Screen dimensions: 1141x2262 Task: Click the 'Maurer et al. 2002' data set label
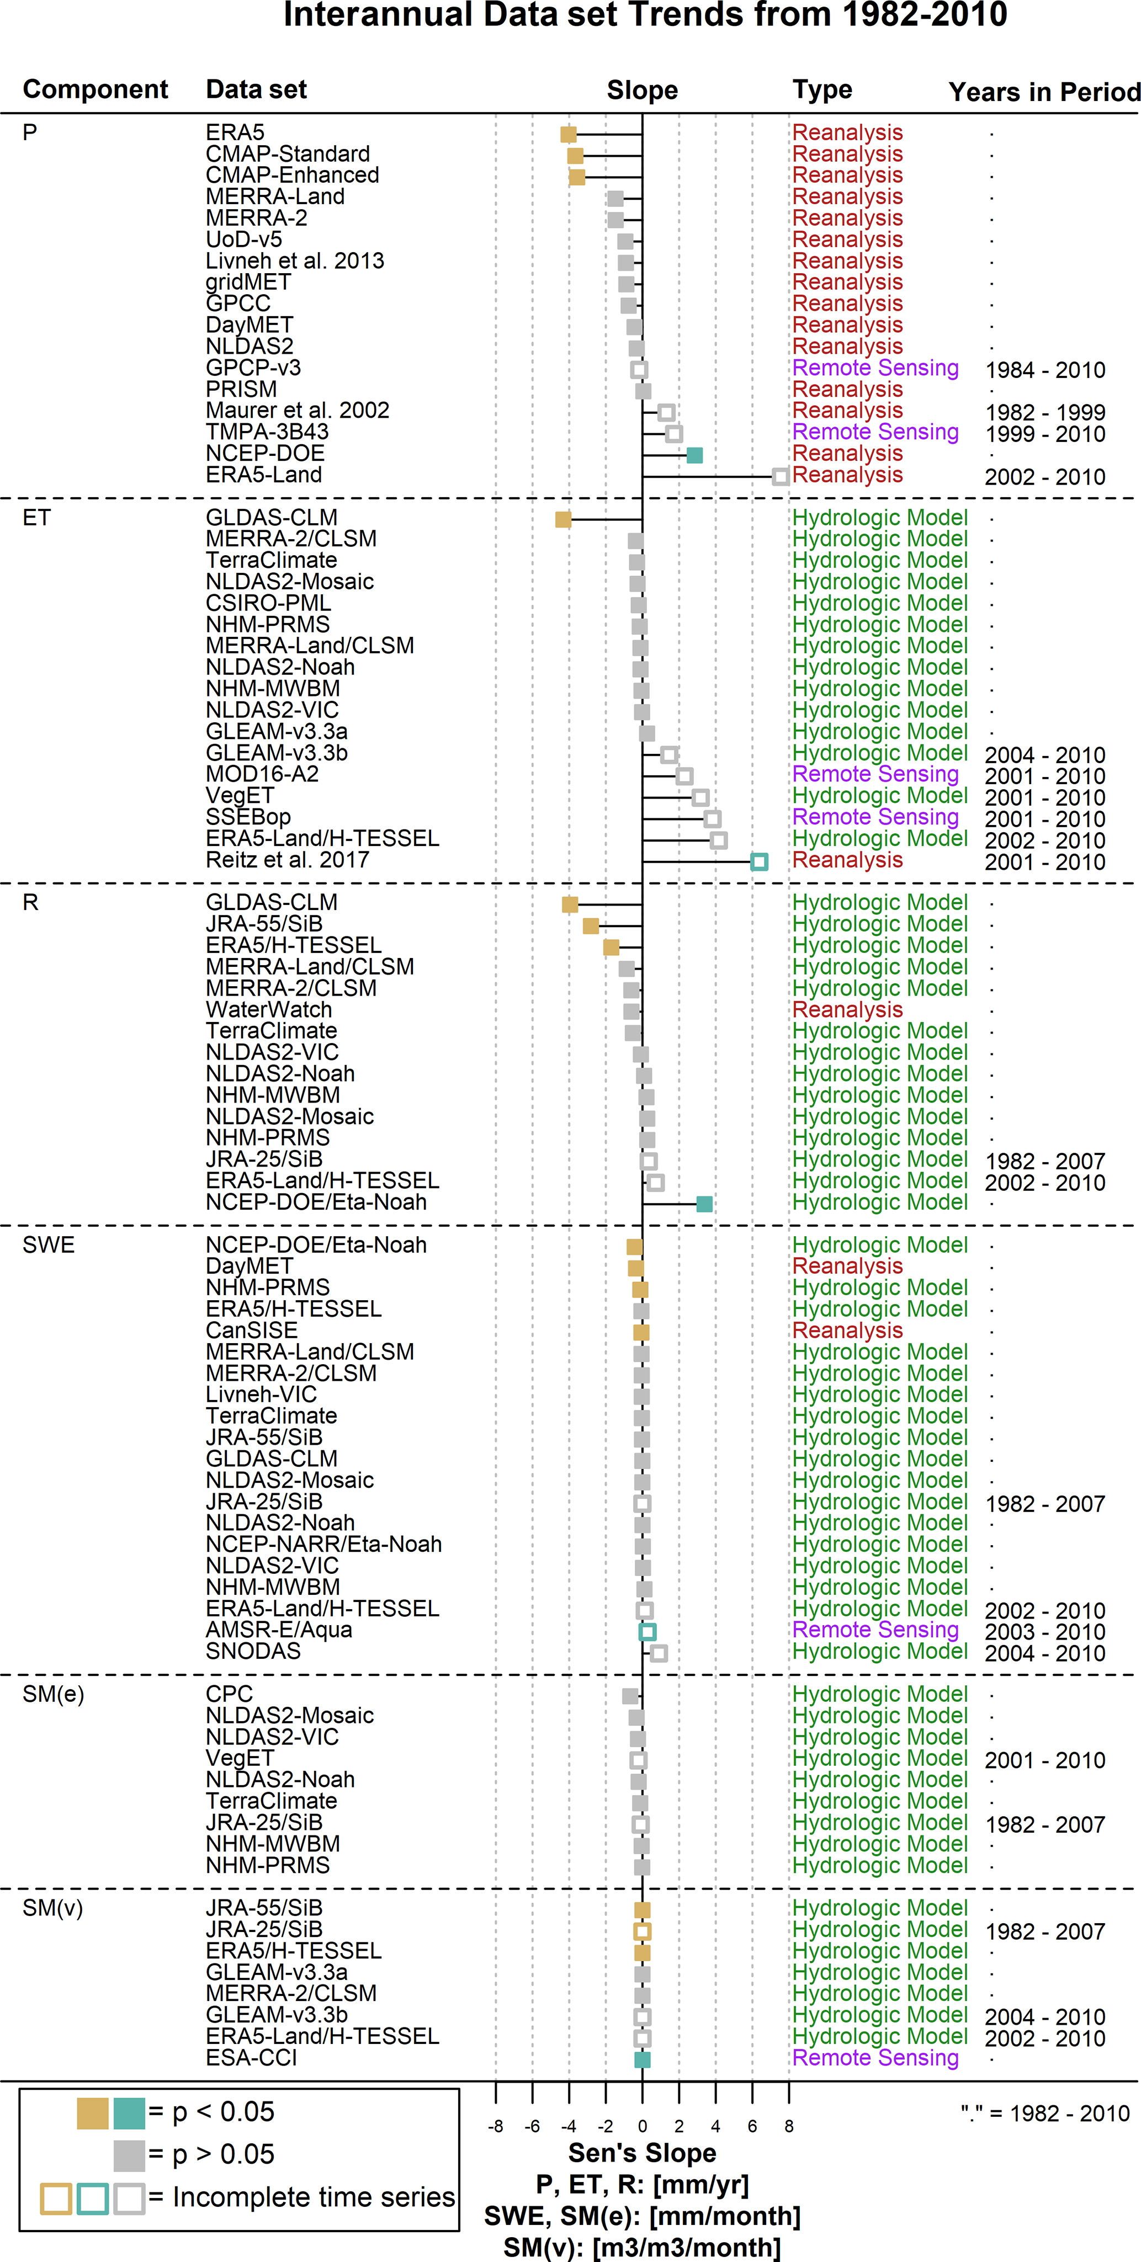(x=297, y=411)
